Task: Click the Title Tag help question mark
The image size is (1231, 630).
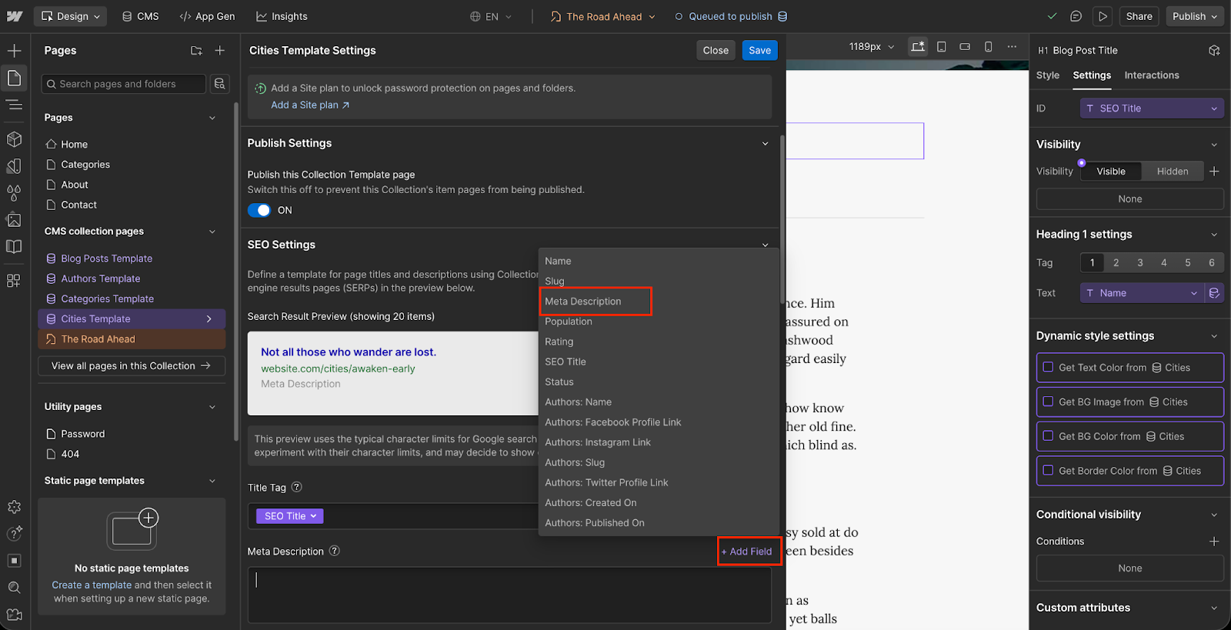Action: click(297, 487)
